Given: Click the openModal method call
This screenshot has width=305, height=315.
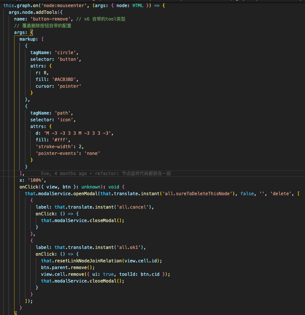Looking at the screenshot, I should tap(85, 194).
